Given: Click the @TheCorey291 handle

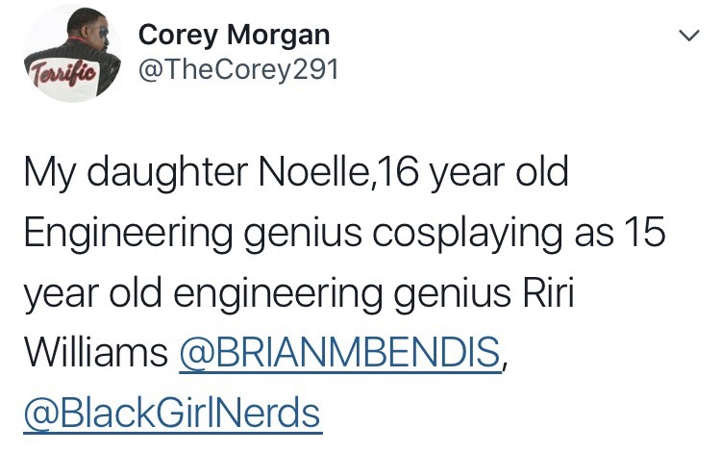Looking at the screenshot, I should pos(239,71).
